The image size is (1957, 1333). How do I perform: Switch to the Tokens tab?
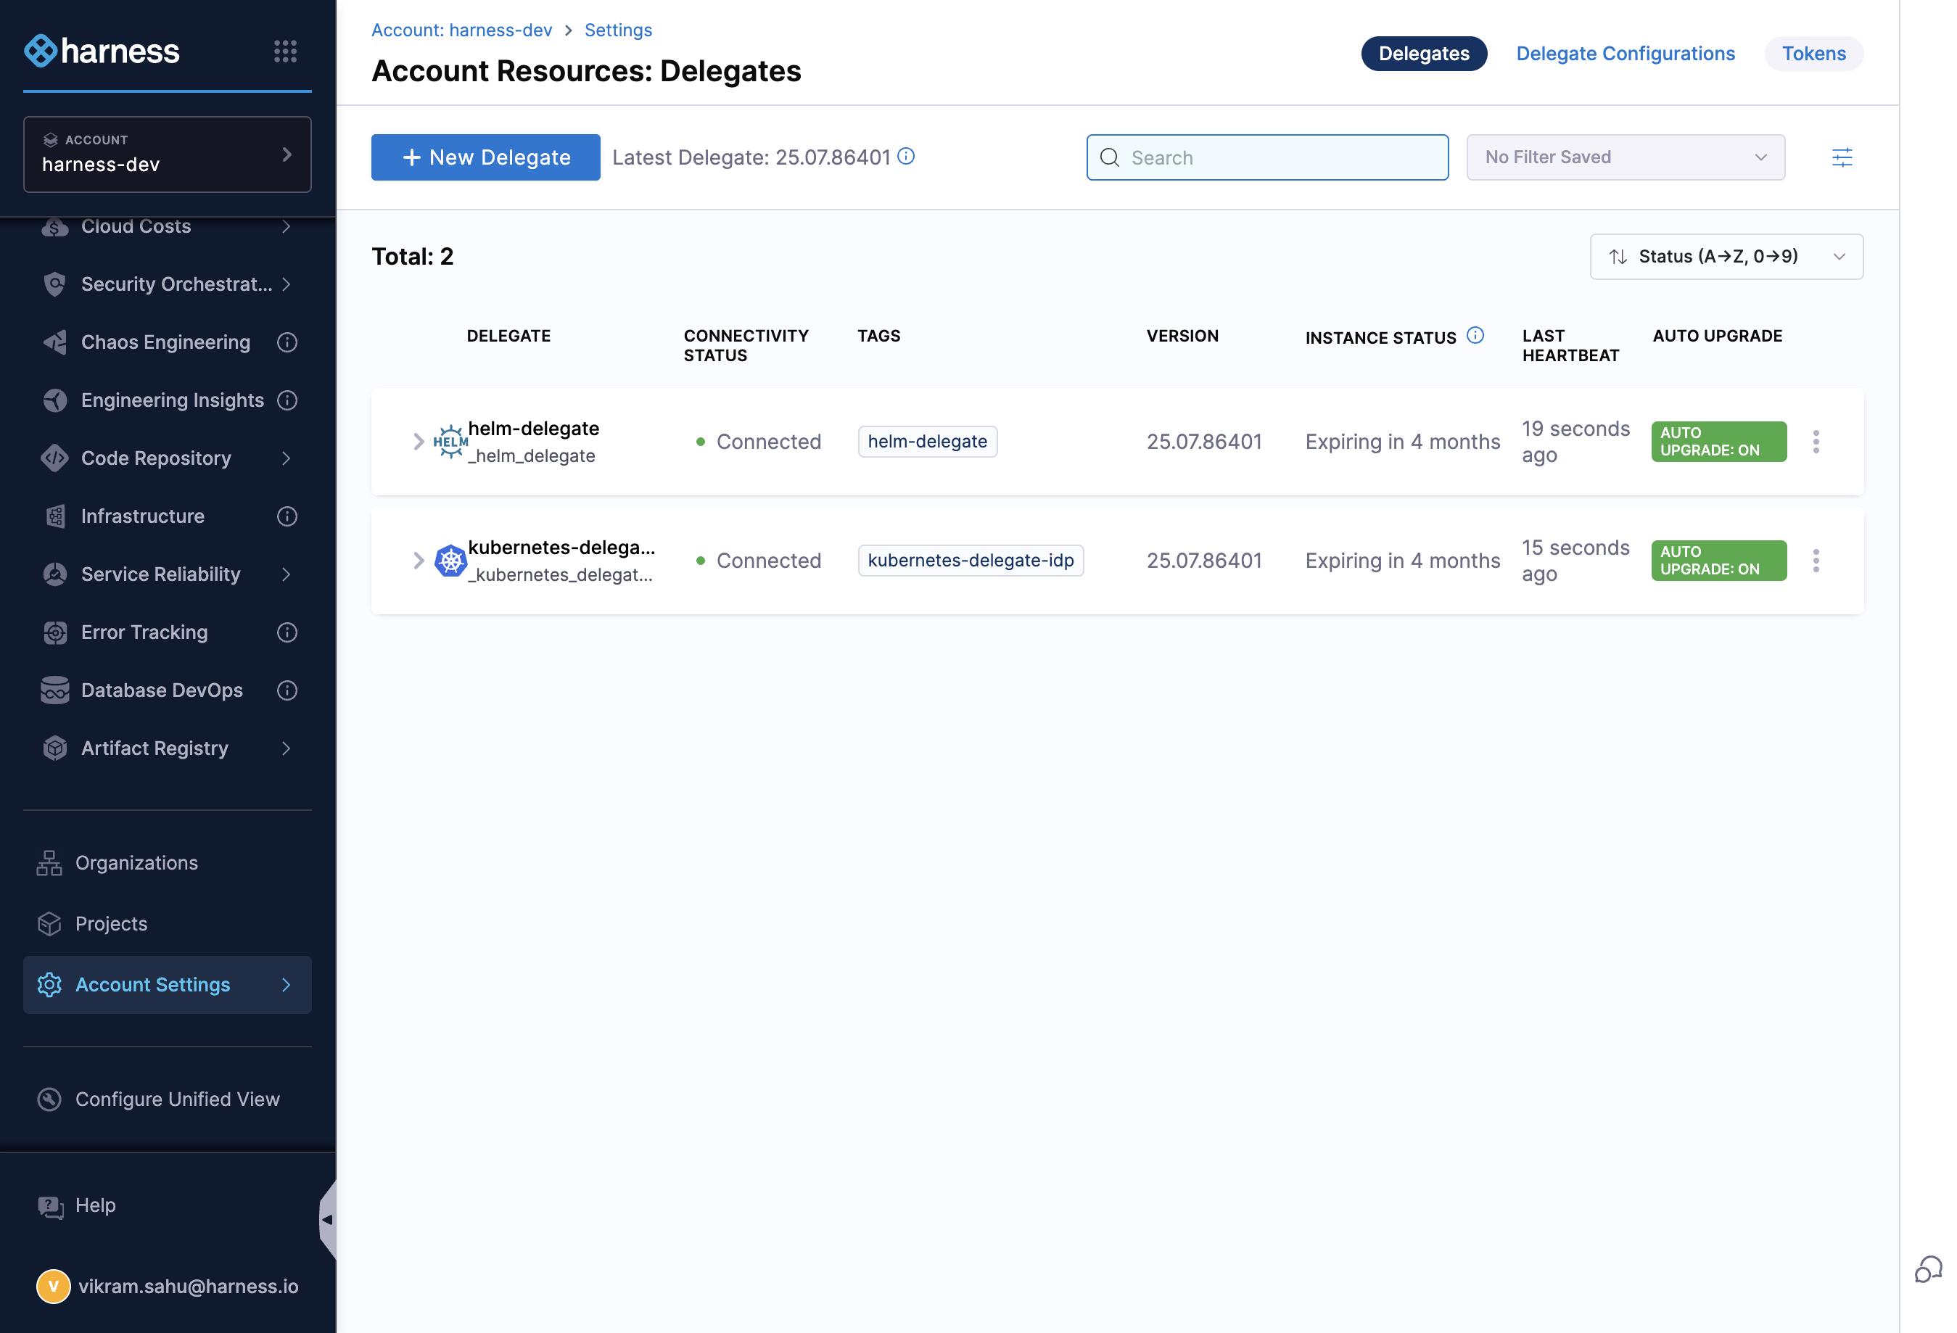pyautogui.click(x=1814, y=54)
